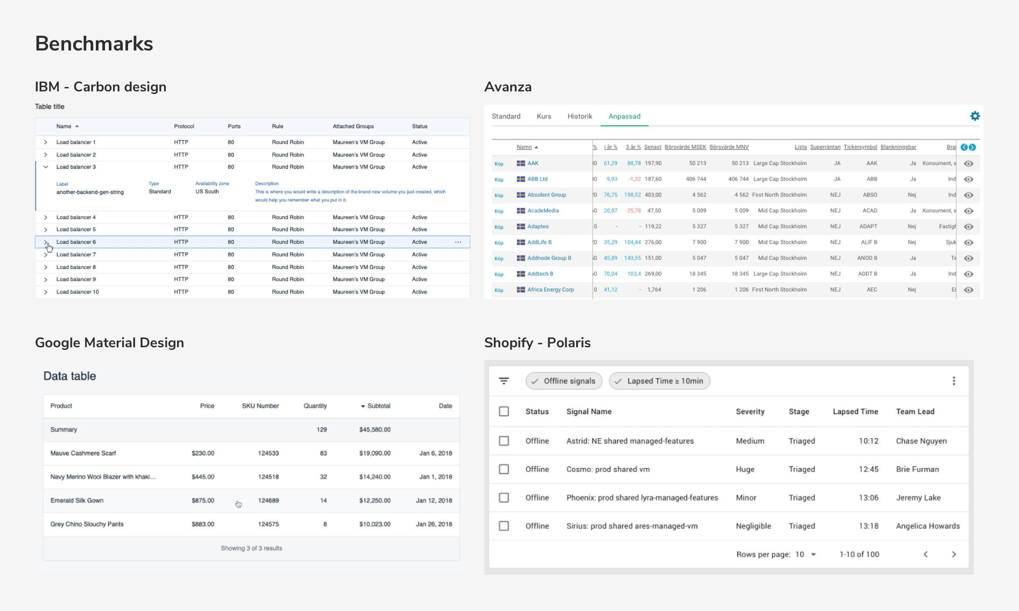Click the Severity column header in Polaris
1019x611 pixels.
pos(750,411)
